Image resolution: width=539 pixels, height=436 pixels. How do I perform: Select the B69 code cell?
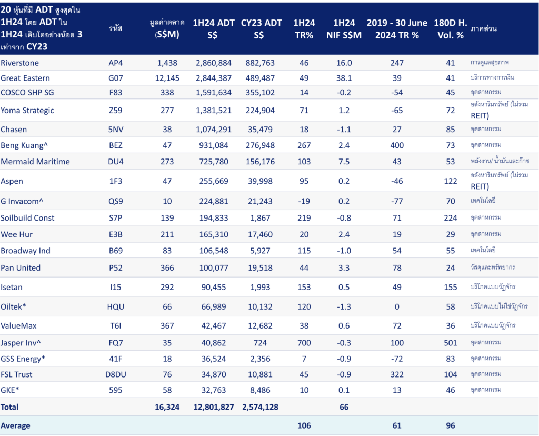pos(115,251)
